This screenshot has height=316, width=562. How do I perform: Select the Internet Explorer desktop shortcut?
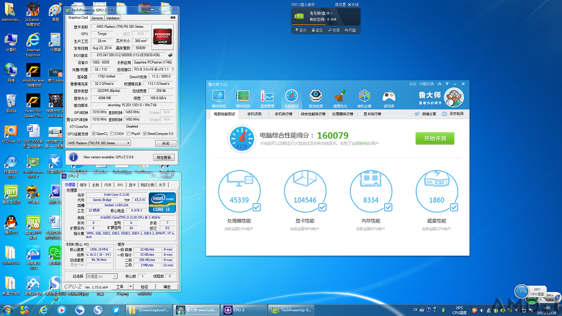point(33,45)
